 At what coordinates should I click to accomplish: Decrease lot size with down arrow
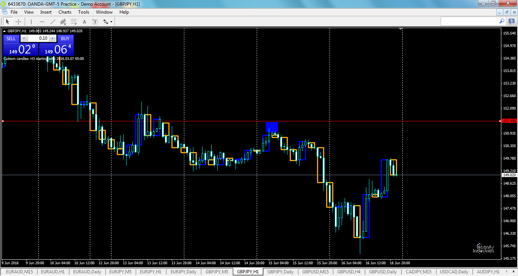point(24,38)
